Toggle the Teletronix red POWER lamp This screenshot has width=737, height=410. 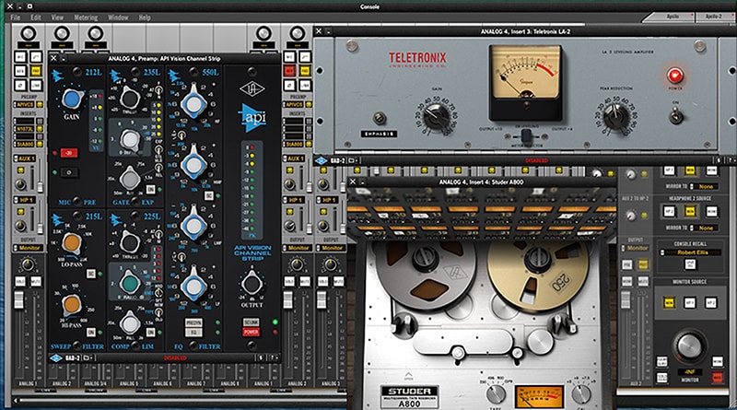tap(675, 76)
